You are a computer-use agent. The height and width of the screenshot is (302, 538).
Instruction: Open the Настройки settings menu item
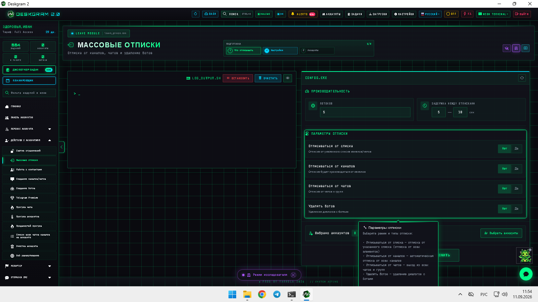(x=404, y=14)
